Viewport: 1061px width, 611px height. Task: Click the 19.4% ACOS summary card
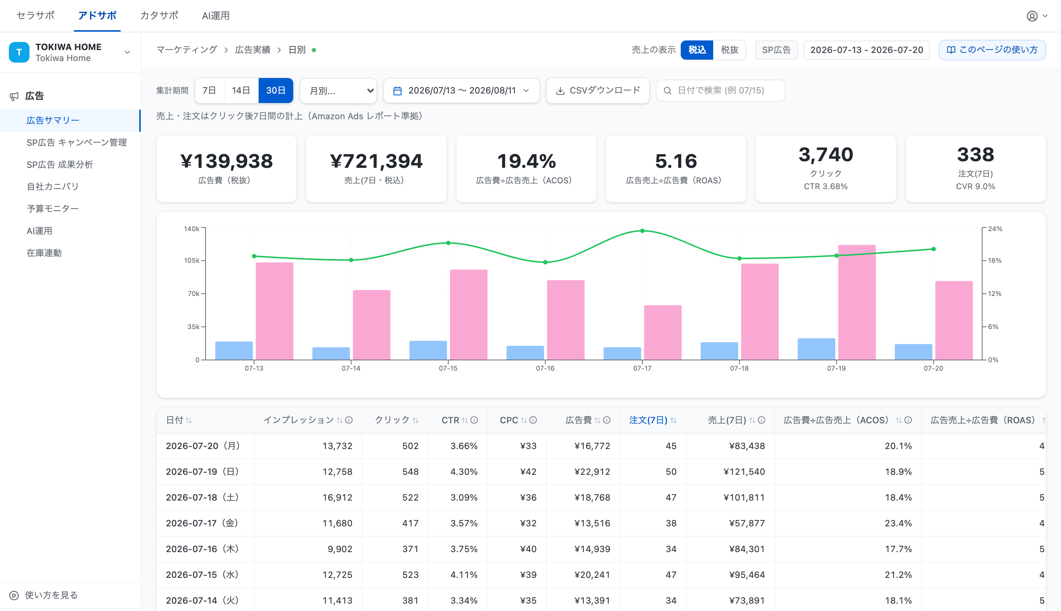tap(526, 169)
